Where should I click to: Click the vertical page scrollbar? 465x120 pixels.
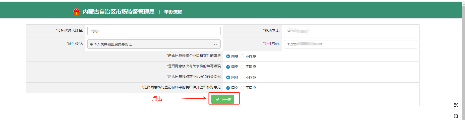463,60
